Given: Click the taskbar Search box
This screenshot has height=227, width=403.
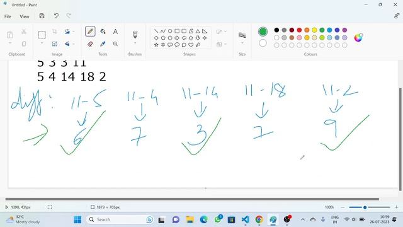Looking at the screenshot, I should tap(120, 219).
